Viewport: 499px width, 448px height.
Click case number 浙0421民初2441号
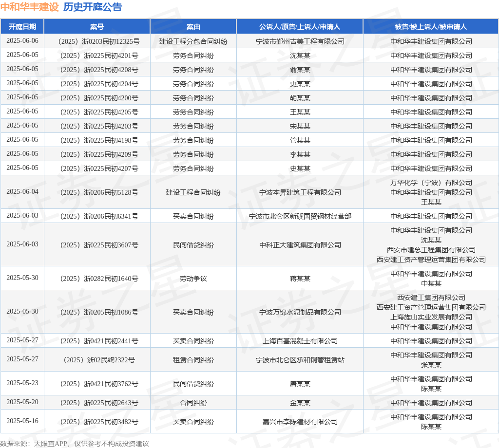pyautogui.click(x=99, y=341)
